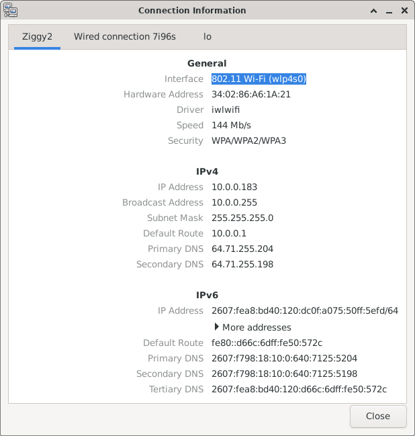Screen dimensions: 415x436
Task: Click the Security label
Action: (185, 140)
